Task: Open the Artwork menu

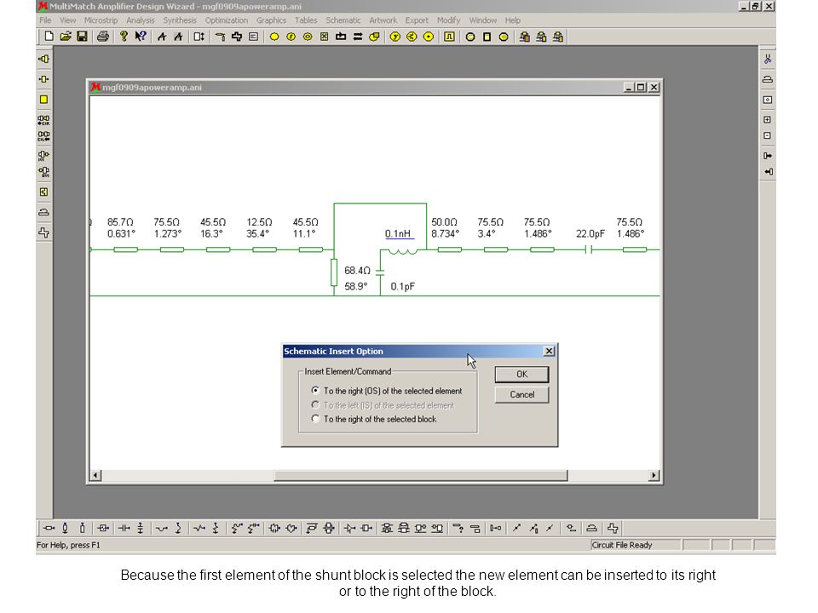Action: pyautogui.click(x=383, y=20)
